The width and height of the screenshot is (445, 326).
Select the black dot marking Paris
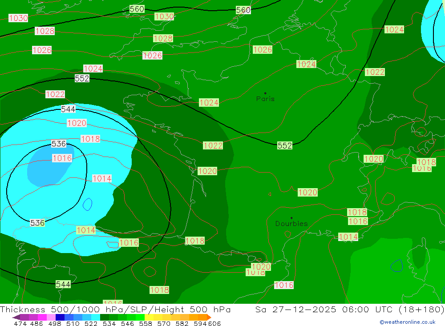tap(265, 93)
